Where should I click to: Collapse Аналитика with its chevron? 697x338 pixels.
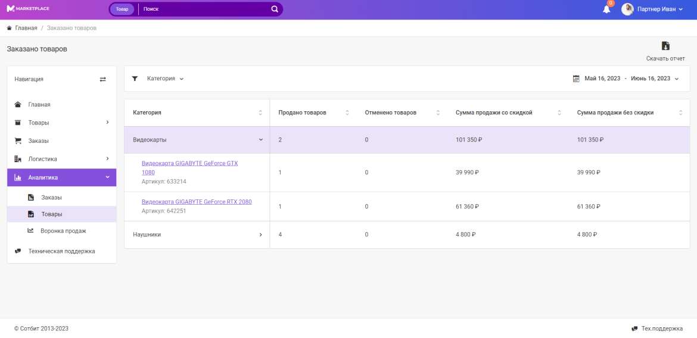107,177
